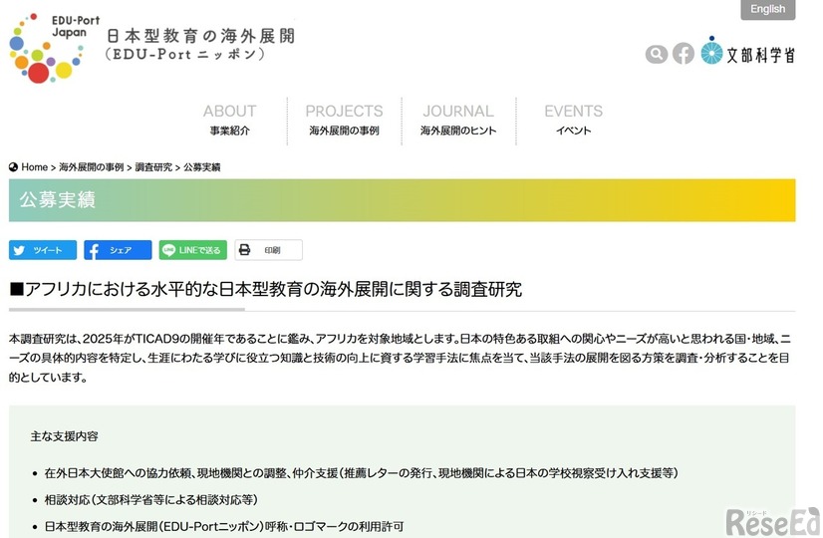Print the page using the 印刷 button
This screenshot has width=823, height=538.
click(x=268, y=250)
